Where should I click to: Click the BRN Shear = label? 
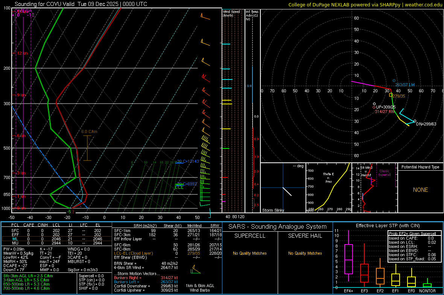(x=125, y=263)
